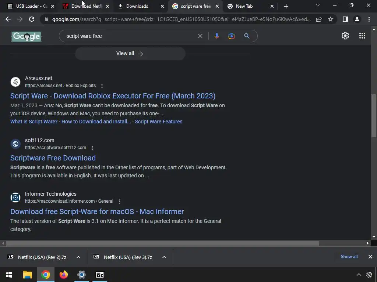Viewport: 377px width, 282px height.
Task: Click the horizontal scrollbar thumb
Action: coord(162,243)
